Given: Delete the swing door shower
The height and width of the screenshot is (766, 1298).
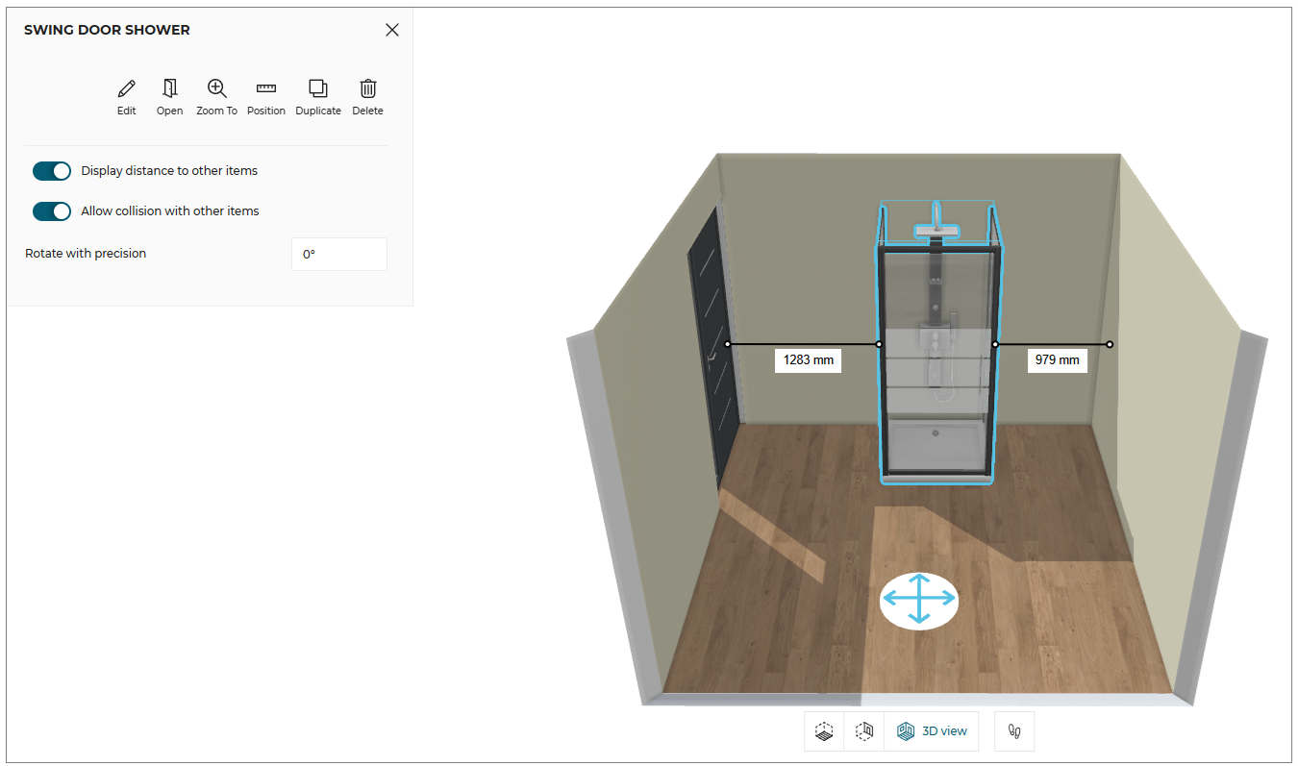Looking at the screenshot, I should click(x=367, y=95).
